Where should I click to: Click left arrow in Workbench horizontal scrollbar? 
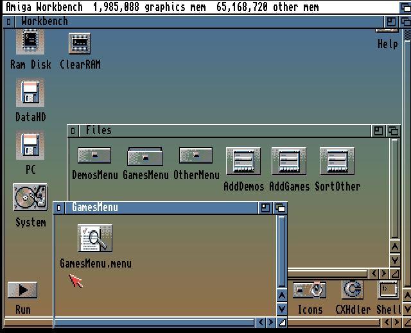pos(387,322)
